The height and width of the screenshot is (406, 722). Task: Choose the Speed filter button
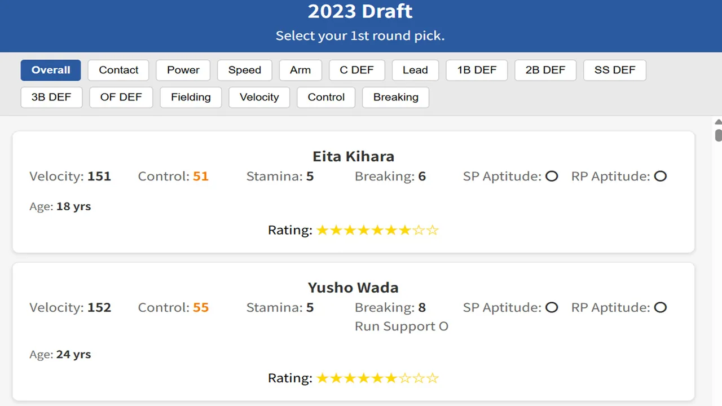click(x=245, y=70)
